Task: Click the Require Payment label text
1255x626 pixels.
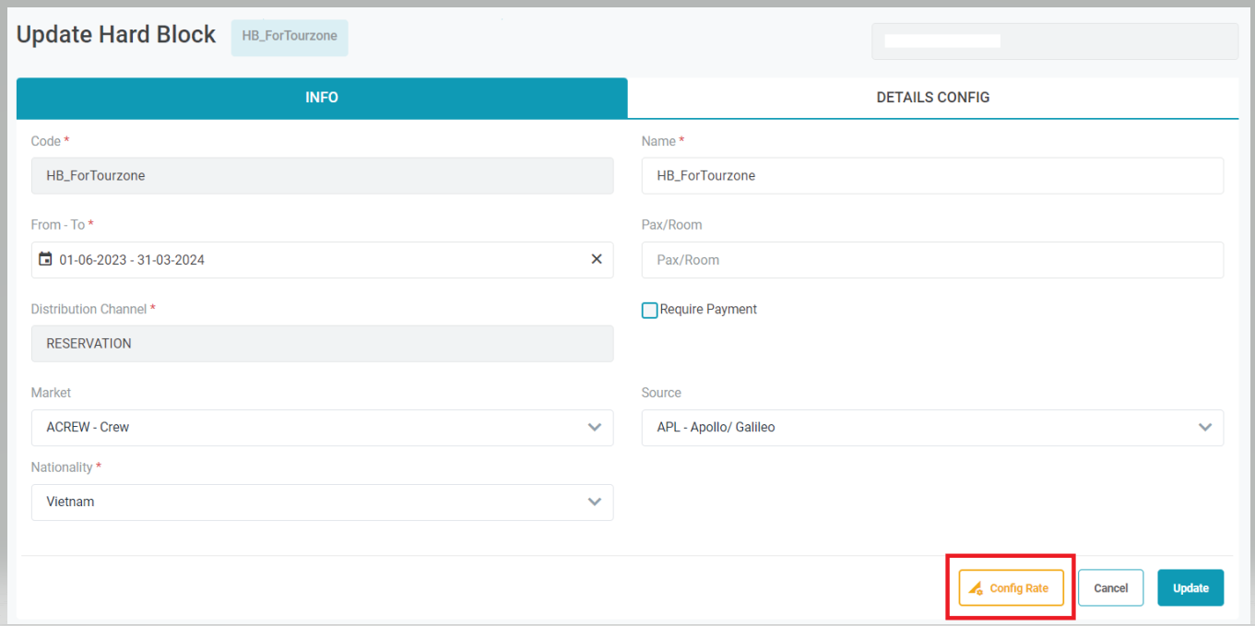Action: [708, 310]
